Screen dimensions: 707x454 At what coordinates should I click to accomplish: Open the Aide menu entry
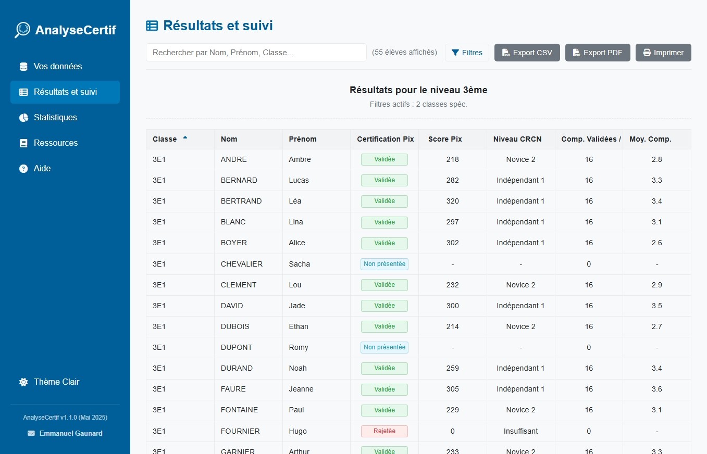click(65, 169)
